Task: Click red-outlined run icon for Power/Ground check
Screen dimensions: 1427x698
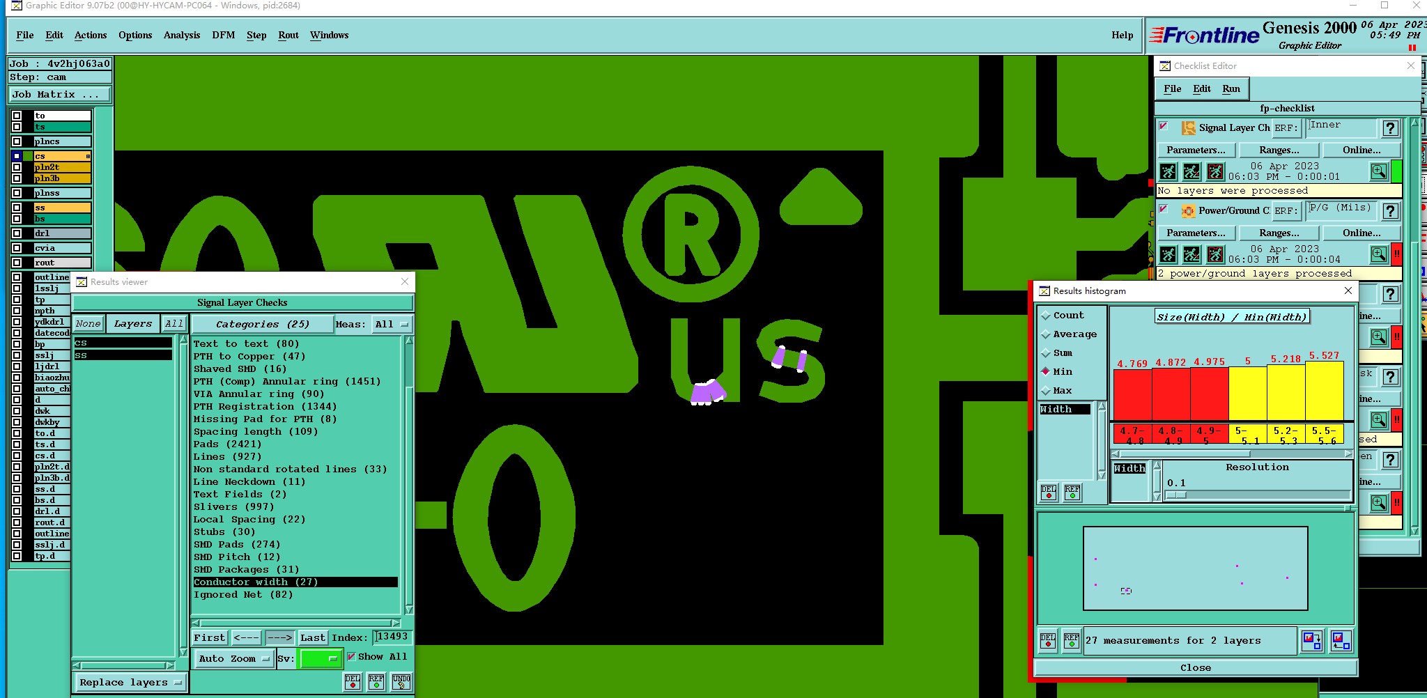Action: (x=1215, y=254)
